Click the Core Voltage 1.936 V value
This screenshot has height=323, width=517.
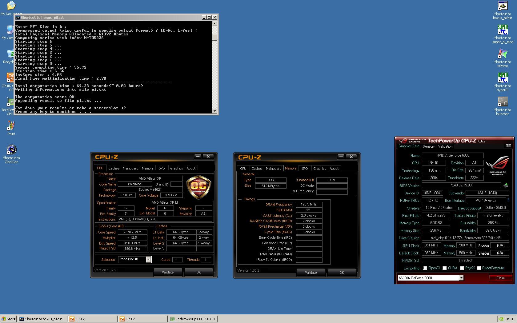(x=171, y=195)
